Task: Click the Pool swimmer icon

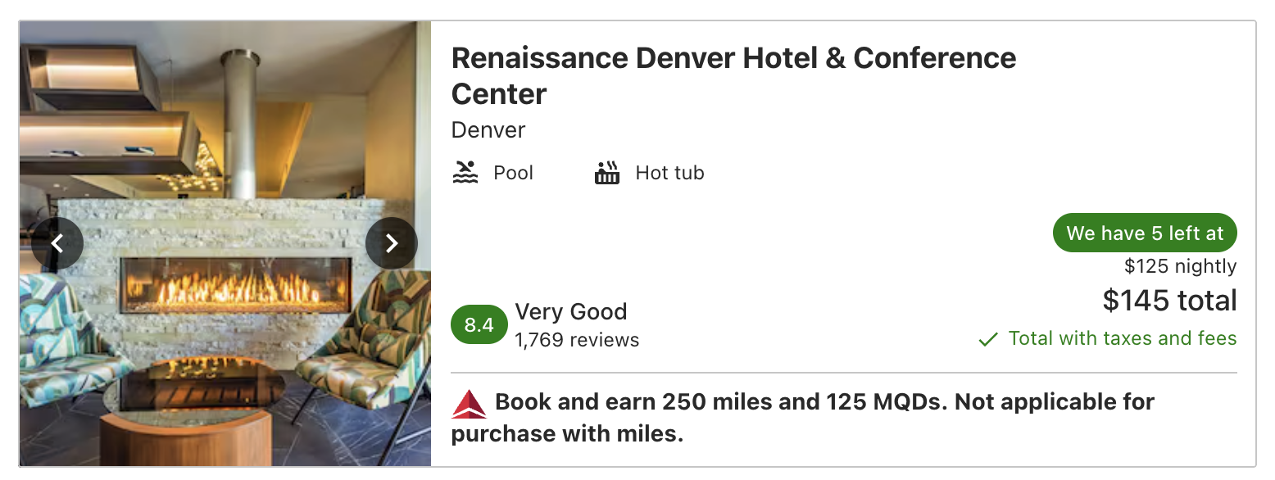Action: pos(465,173)
